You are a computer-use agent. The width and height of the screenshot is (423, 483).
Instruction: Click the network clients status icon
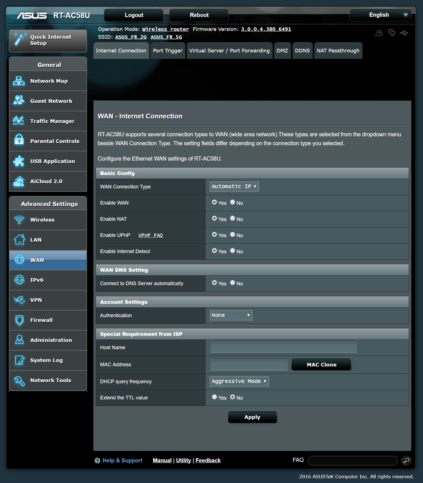click(x=391, y=33)
